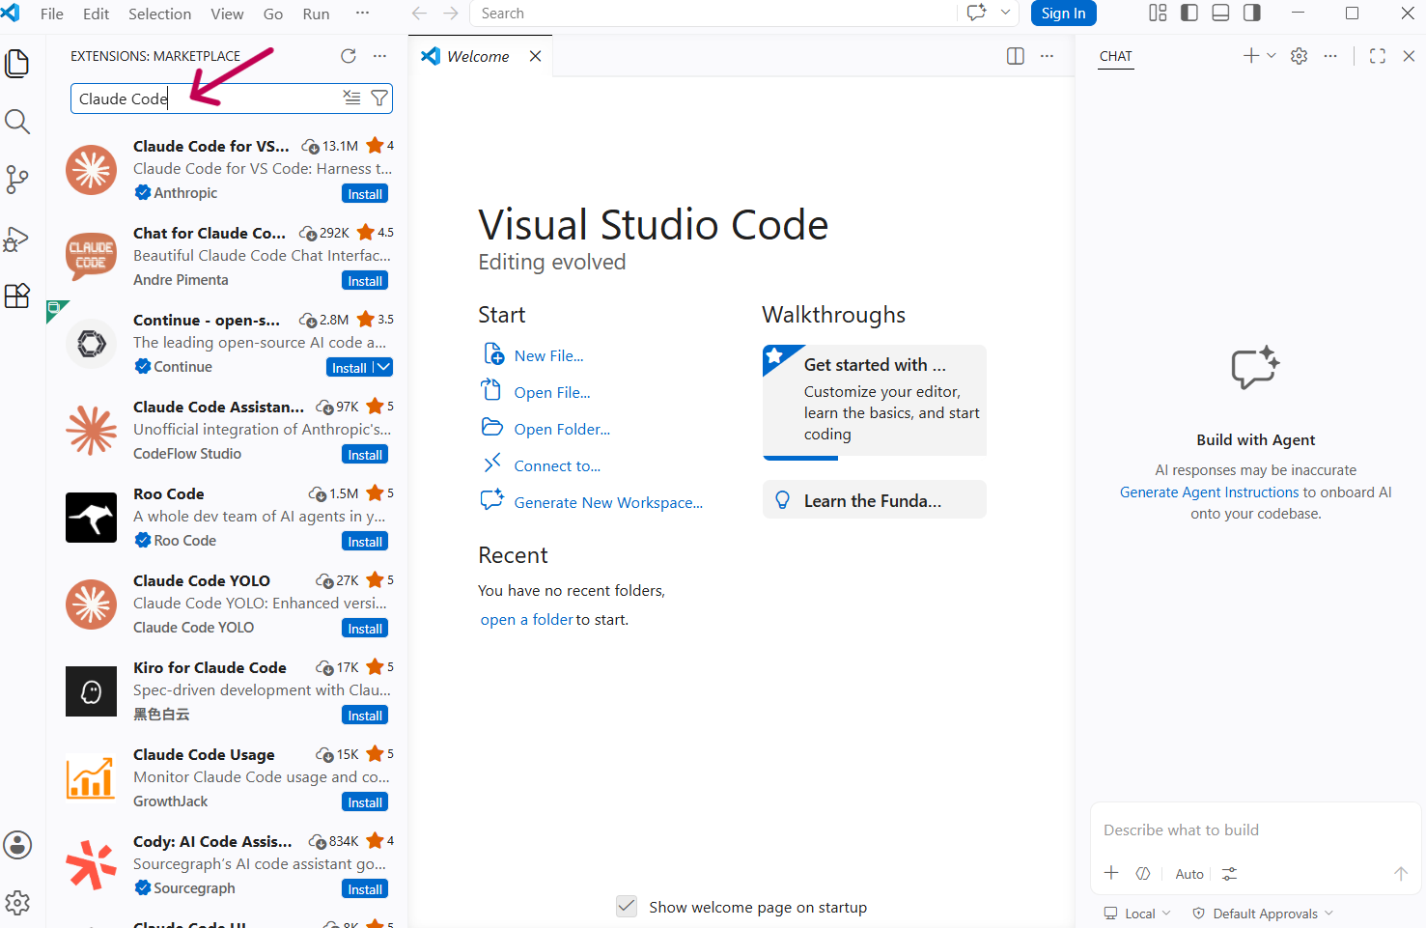This screenshot has width=1426, height=928.
Task: Open the Edit menu
Action: (97, 14)
